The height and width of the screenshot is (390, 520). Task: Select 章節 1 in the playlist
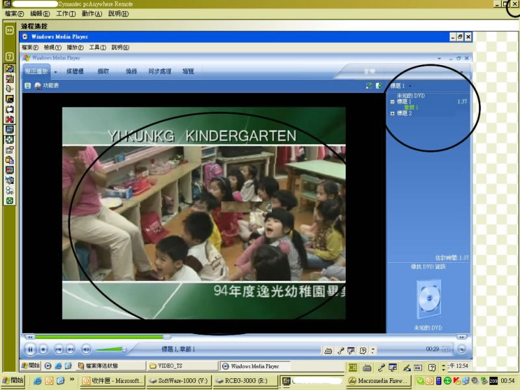(x=411, y=107)
